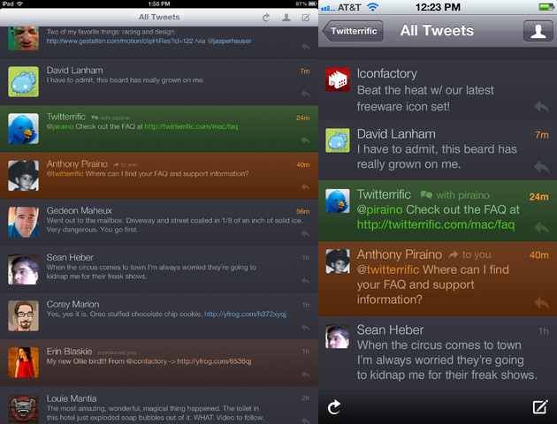
Task: Select the name 'Corey Marion'
Action: [x=72, y=305]
